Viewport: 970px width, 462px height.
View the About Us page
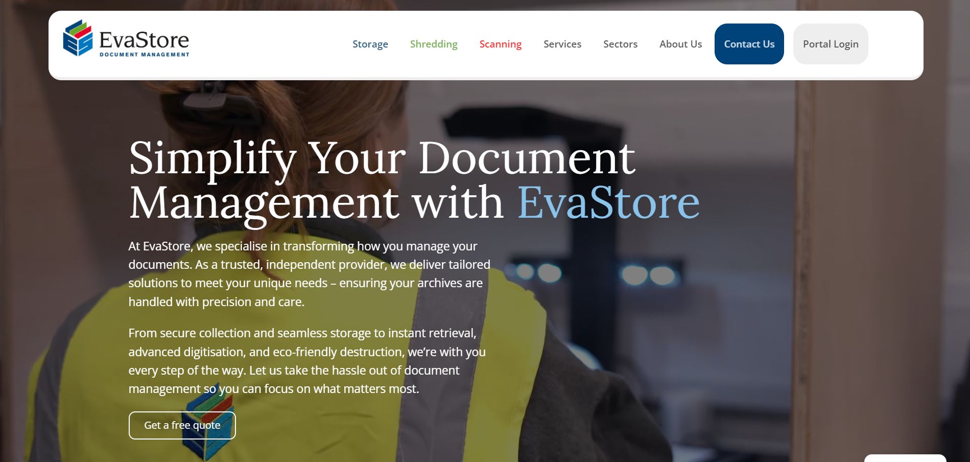coord(680,44)
